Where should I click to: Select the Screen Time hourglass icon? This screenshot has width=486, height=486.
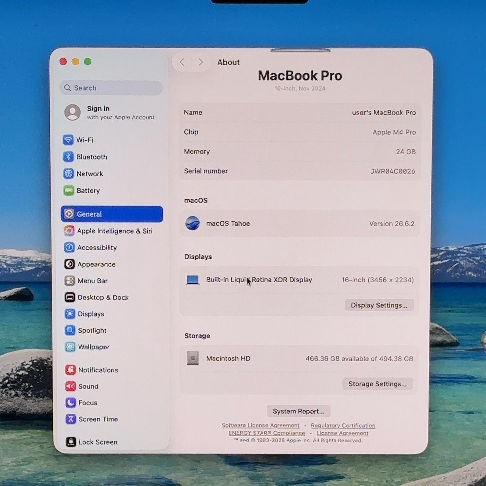[x=71, y=419]
